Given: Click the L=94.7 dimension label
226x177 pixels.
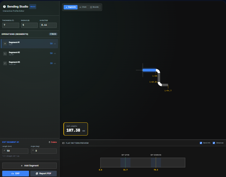Looking at the screenshot, I should click(168, 91).
